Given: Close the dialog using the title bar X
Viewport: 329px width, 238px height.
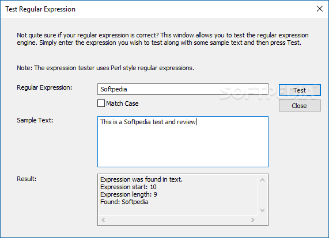Looking at the screenshot, I should pos(320,9).
